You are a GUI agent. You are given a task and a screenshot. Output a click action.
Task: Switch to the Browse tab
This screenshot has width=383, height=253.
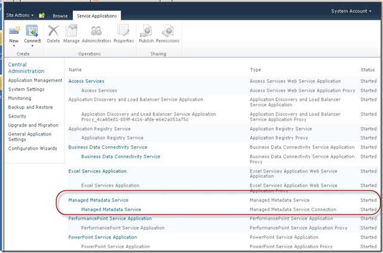(x=60, y=16)
